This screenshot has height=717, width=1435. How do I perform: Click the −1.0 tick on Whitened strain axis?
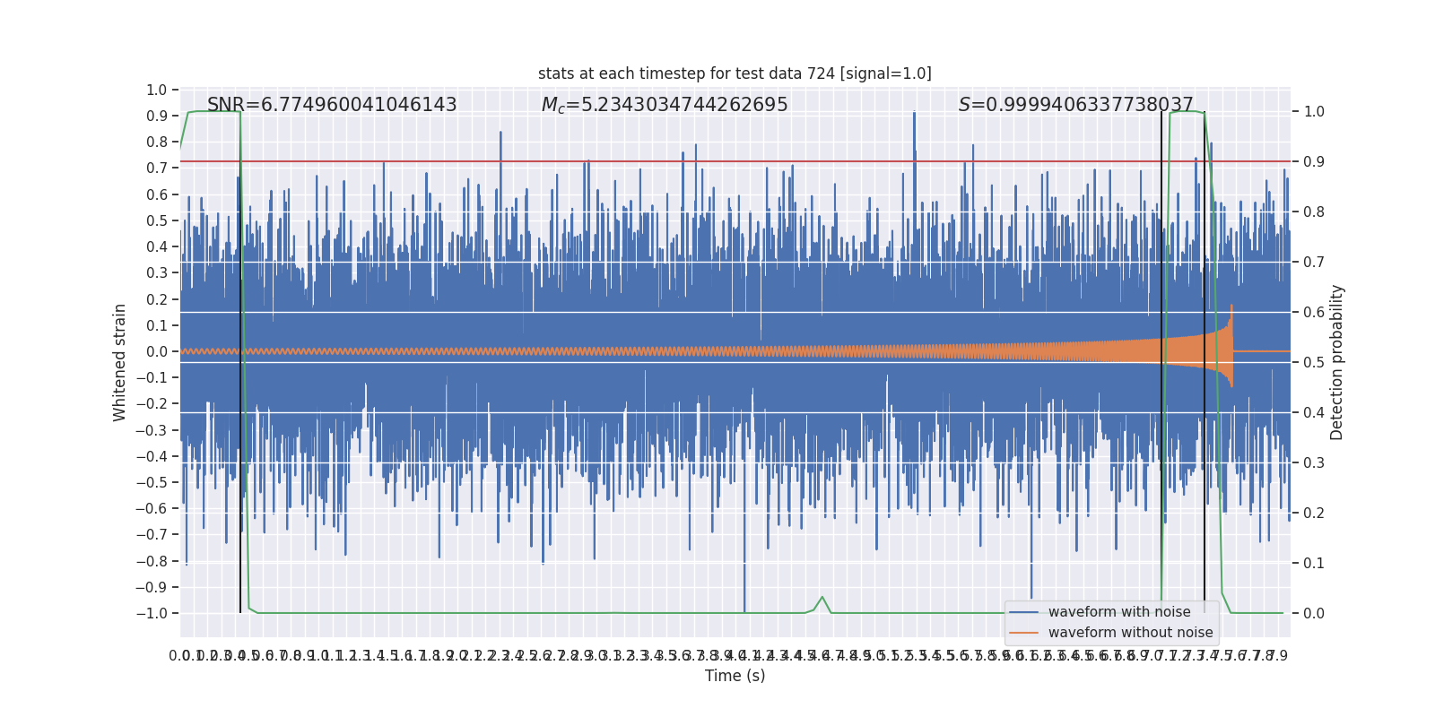point(152,613)
